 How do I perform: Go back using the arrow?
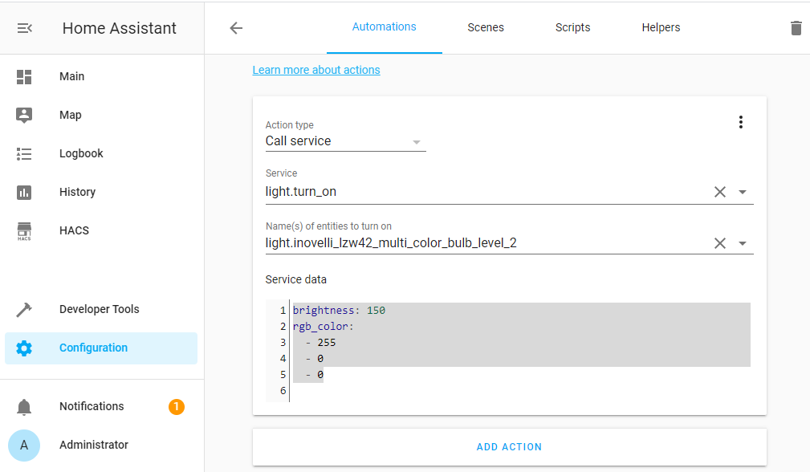(236, 28)
